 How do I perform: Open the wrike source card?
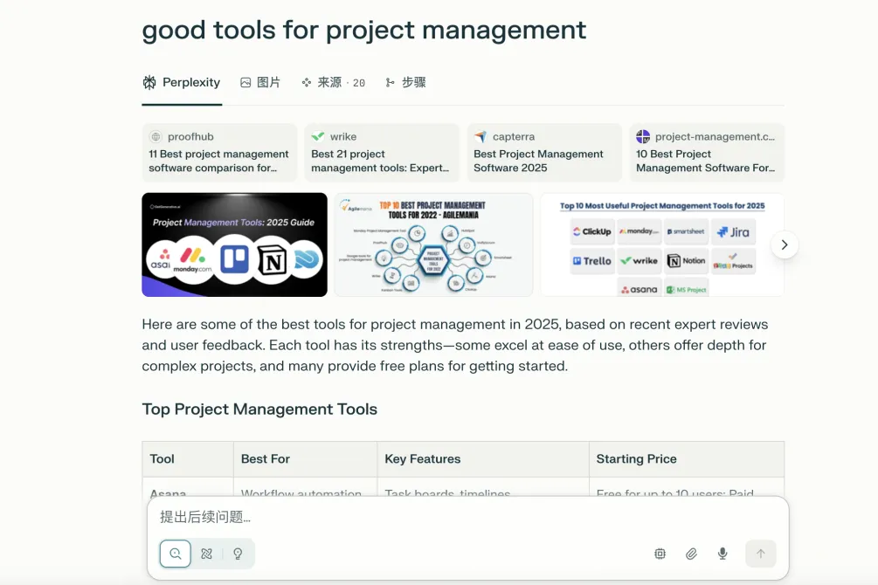(382, 152)
